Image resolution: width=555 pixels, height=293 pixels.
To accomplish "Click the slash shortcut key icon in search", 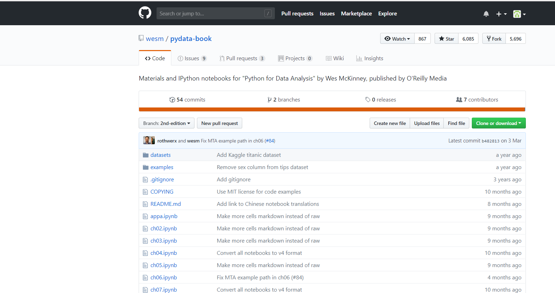I will pyautogui.click(x=268, y=13).
